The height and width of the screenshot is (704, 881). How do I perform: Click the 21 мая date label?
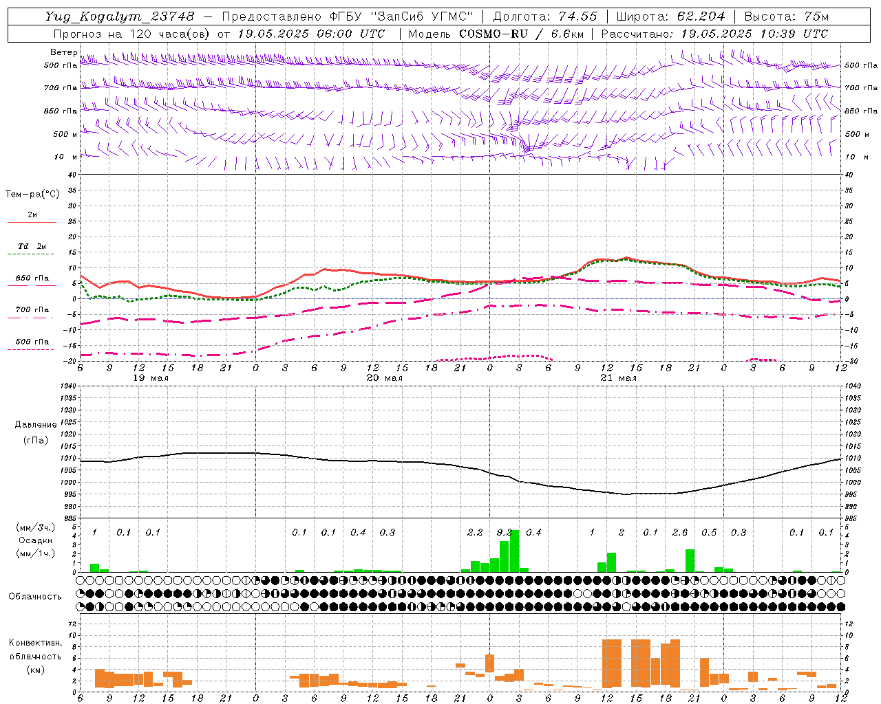click(618, 378)
